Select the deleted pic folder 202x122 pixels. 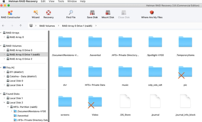tap(185, 72)
